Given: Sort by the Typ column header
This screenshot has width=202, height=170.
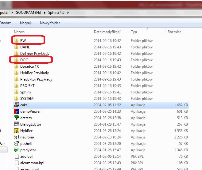Looking at the screenshot, I should click(134, 32).
